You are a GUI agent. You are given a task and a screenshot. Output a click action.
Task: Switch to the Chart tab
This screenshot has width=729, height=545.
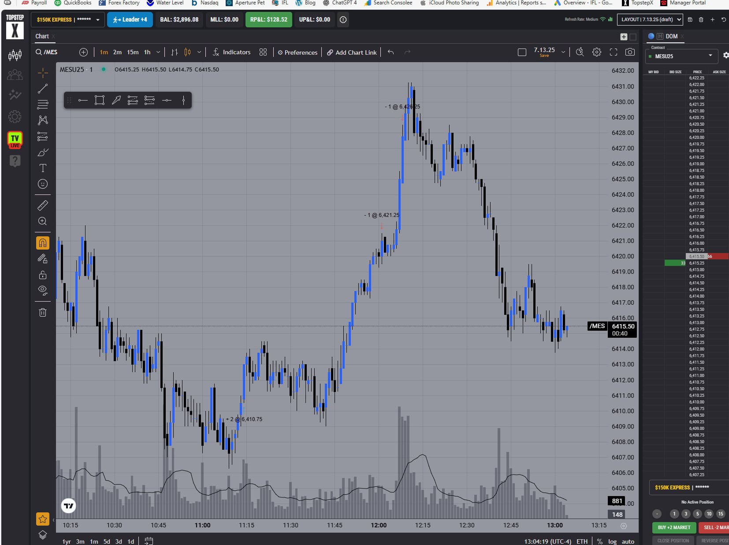click(x=42, y=36)
